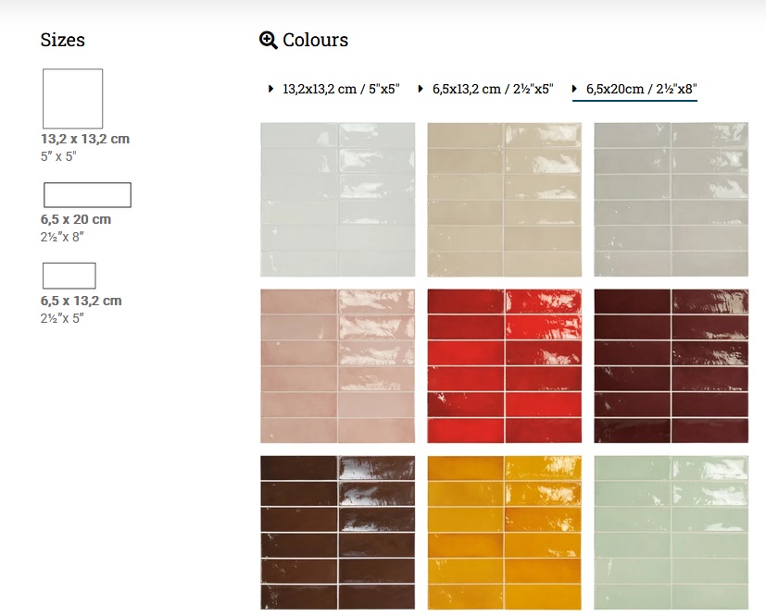Screen dimensions: 766x616
Task: Expand arrow before 6,5x13,2 cm / 2½"x5"
Action: point(421,89)
